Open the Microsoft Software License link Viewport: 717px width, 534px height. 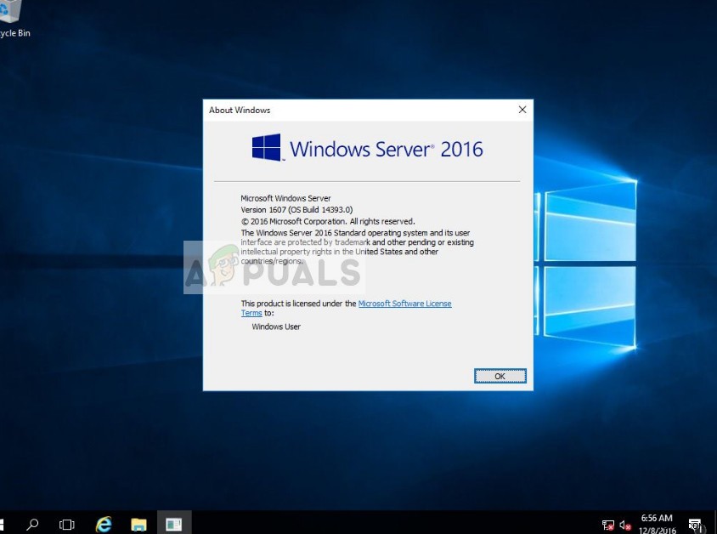click(404, 304)
